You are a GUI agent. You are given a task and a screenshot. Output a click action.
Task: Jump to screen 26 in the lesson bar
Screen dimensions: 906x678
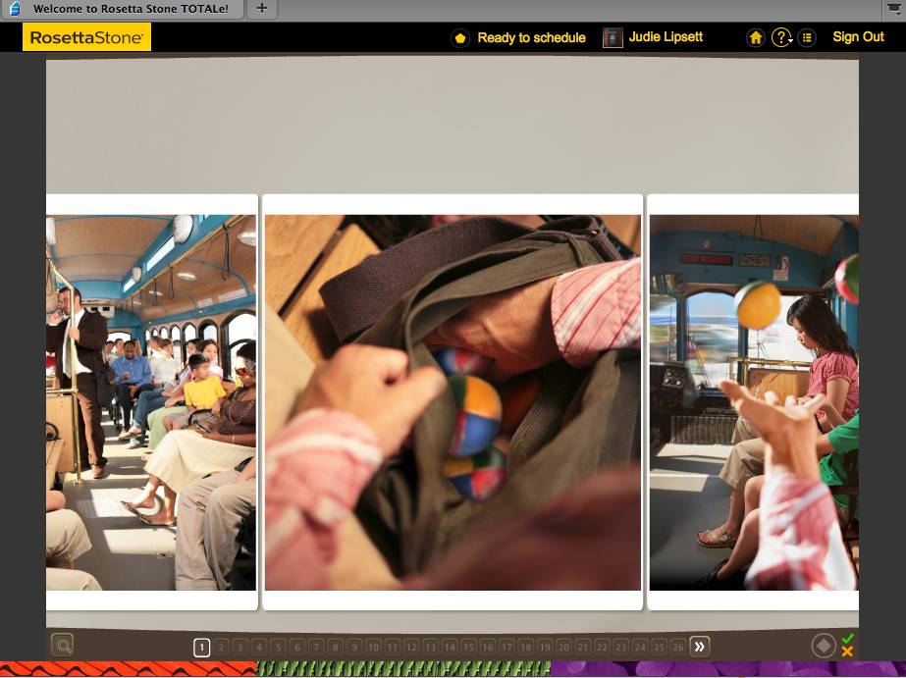(678, 648)
